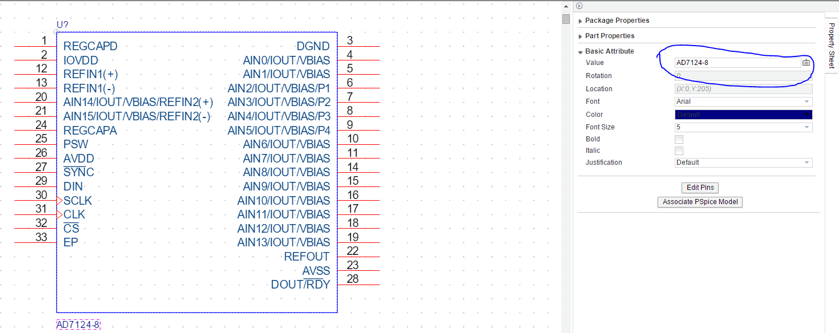Select the REGCAPA pin name
Screen dimensions: 839x333
point(90,131)
